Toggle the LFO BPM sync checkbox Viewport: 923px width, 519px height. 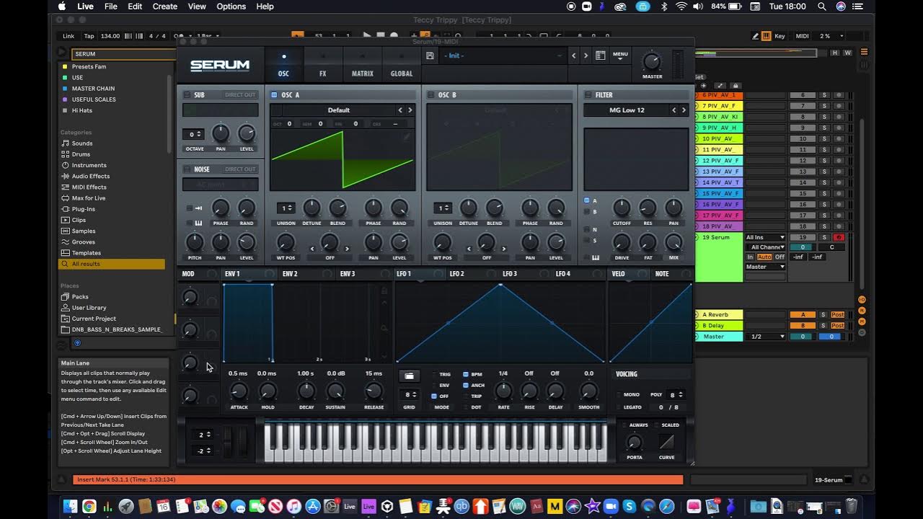point(466,374)
